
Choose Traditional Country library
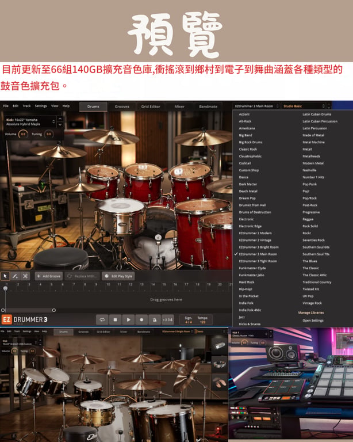[317, 282]
